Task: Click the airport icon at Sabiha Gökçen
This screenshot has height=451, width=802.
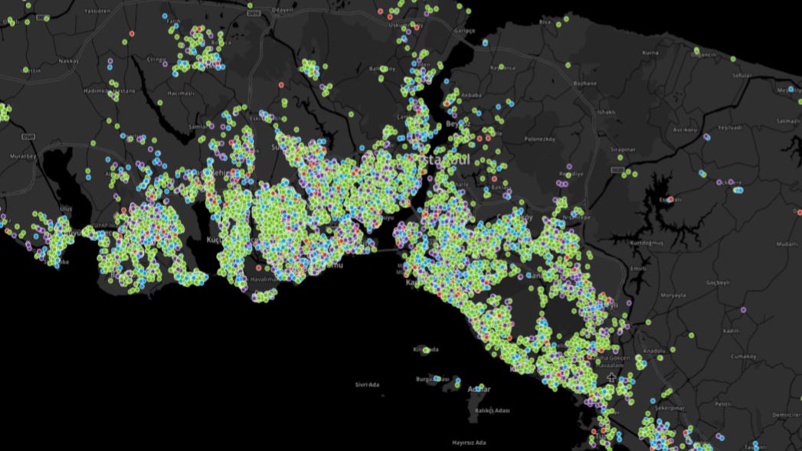Action: pyautogui.click(x=611, y=378)
